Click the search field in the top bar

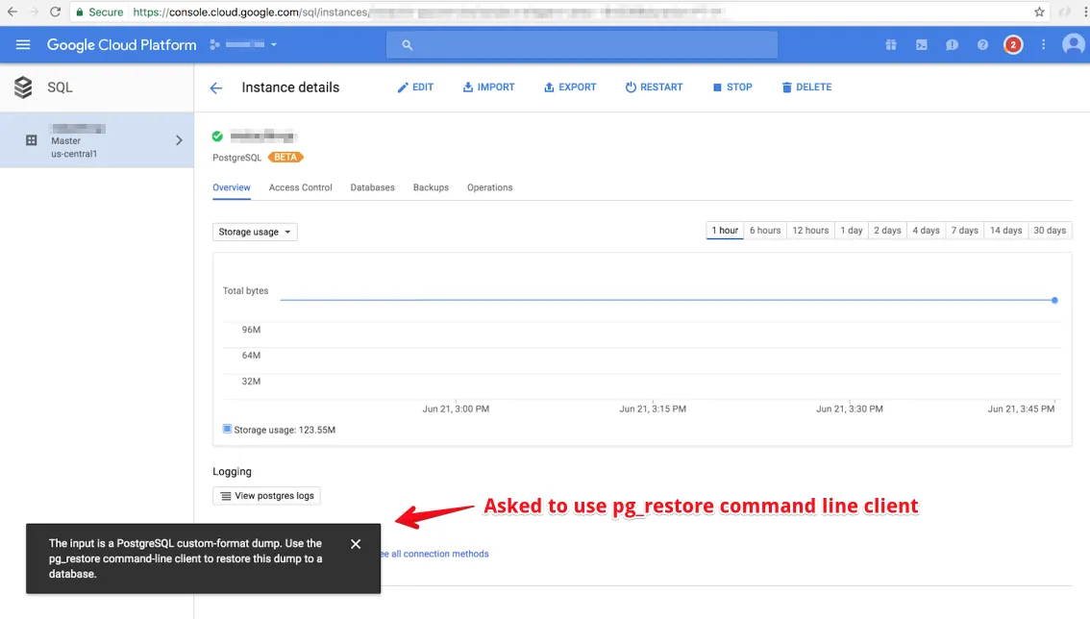582,44
